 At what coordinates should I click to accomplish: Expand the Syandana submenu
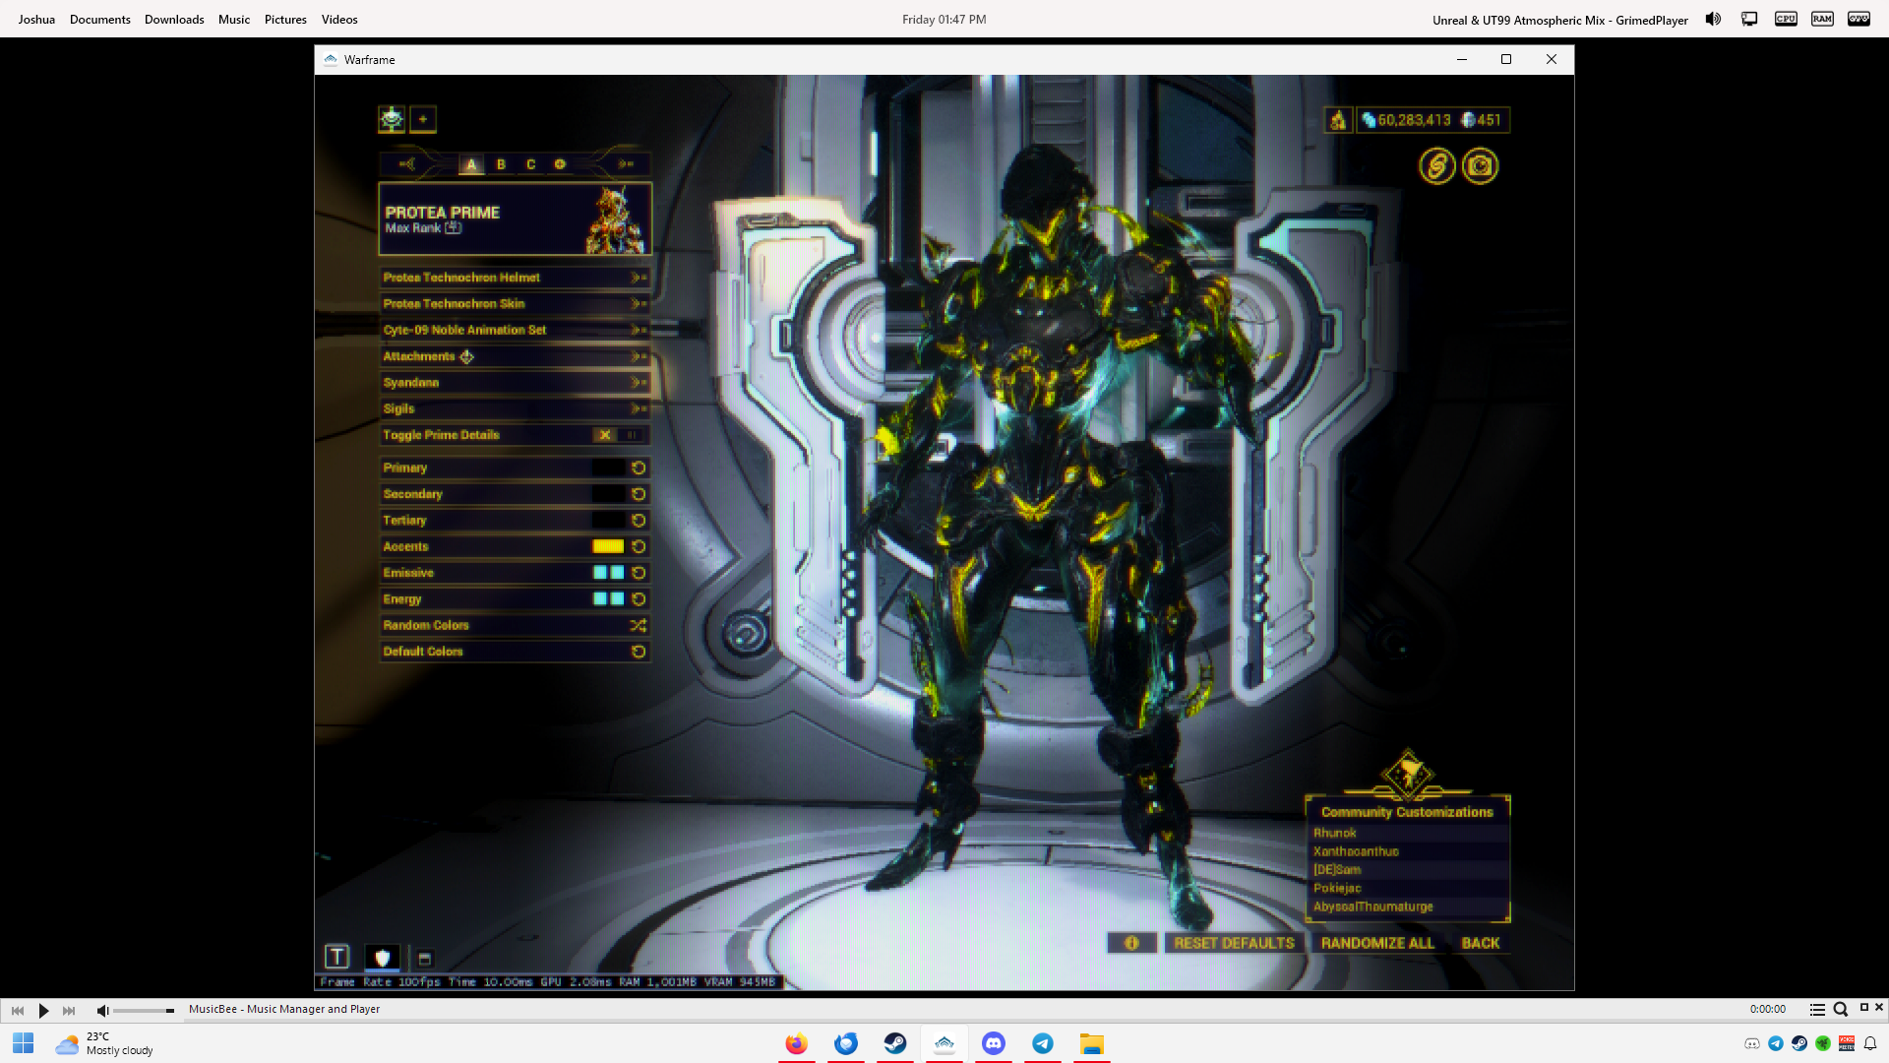coord(515,383)
